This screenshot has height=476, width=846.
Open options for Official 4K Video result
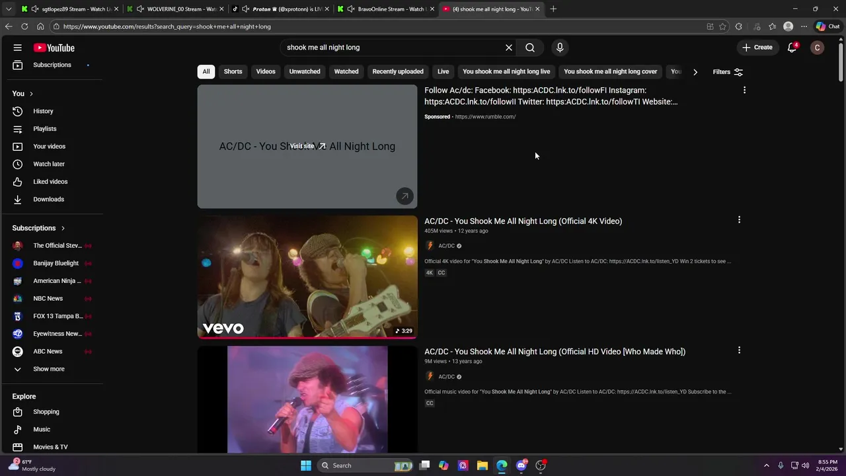coord(739,219)
